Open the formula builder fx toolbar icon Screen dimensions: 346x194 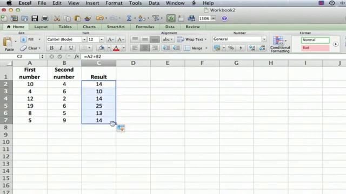tap(171, 18)
